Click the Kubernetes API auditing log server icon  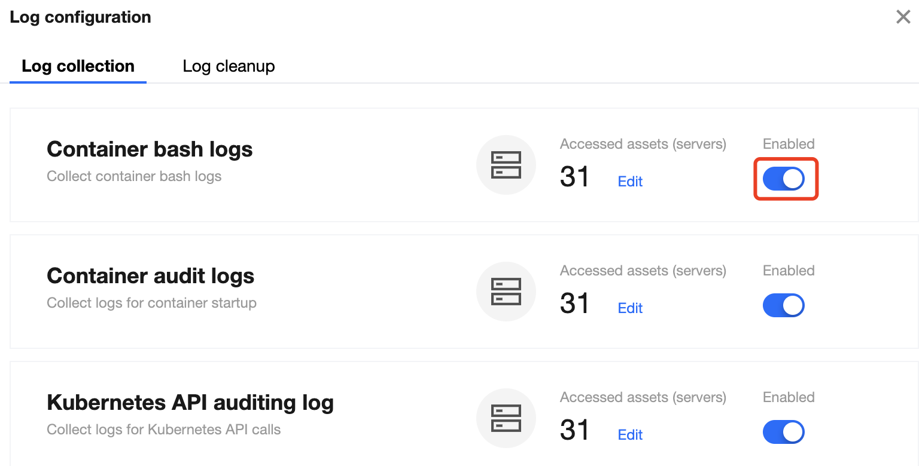(506, 418)
